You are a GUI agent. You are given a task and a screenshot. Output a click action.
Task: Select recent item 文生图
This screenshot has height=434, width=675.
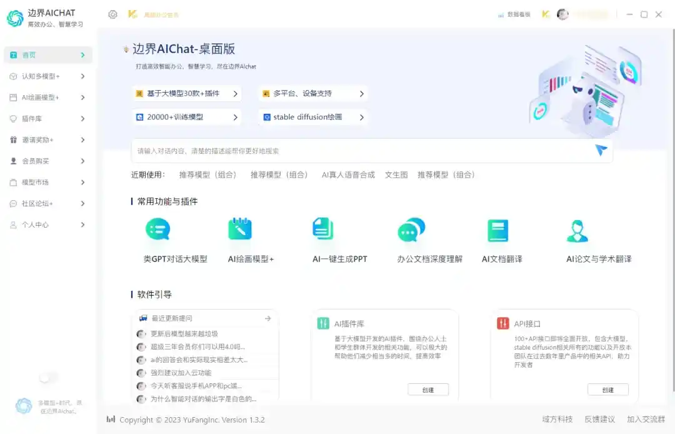[396, 175]
